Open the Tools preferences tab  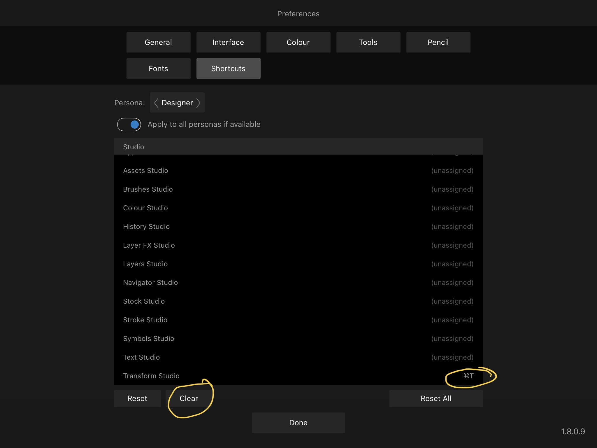click(368, 42)
